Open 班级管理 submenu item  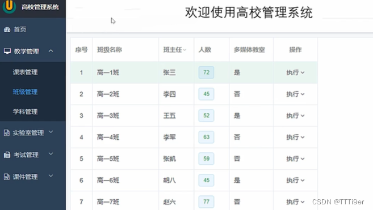click(25, 92)
